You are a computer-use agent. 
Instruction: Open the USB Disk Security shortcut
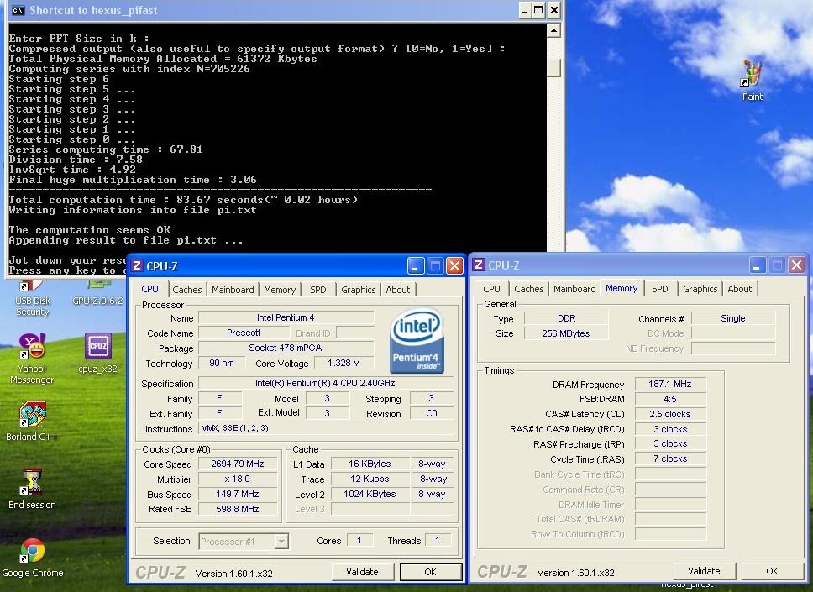click(x=32, y=300)
